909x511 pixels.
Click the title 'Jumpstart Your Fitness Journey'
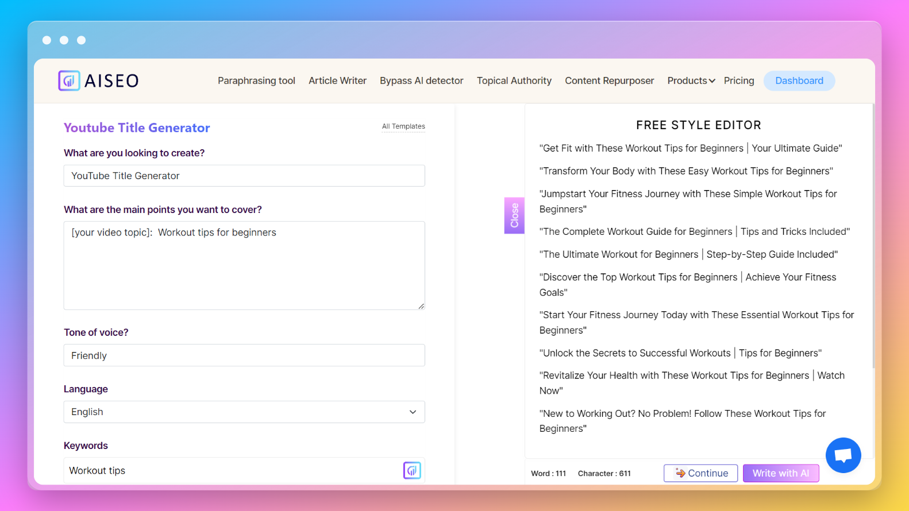pyautogui.click(x=688, y=202)
